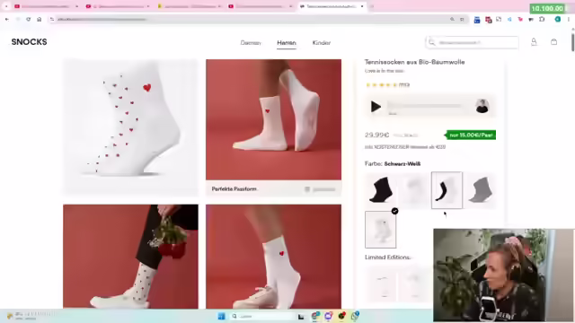Select the plain white sock color swatch
This screenshot has width=575, height=323.
(413, 189)
